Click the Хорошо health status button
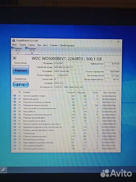This screenshot has height=182, width=136. point(21,70)
